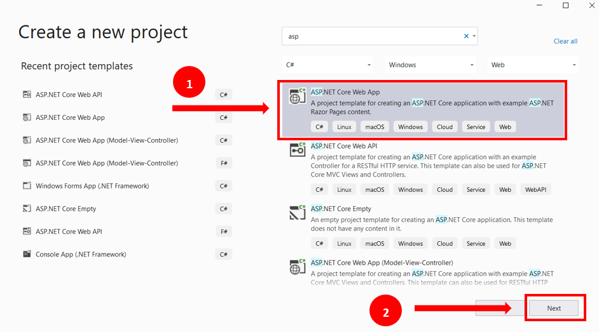The width and height of the screenshot is (599, 332).
Task: Click the ASP.NET Core Web API C# recent template icon
Action: tap(27, 94)
